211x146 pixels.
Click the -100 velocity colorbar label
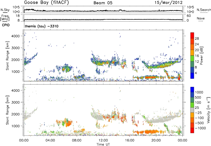(x=199, y=118)
